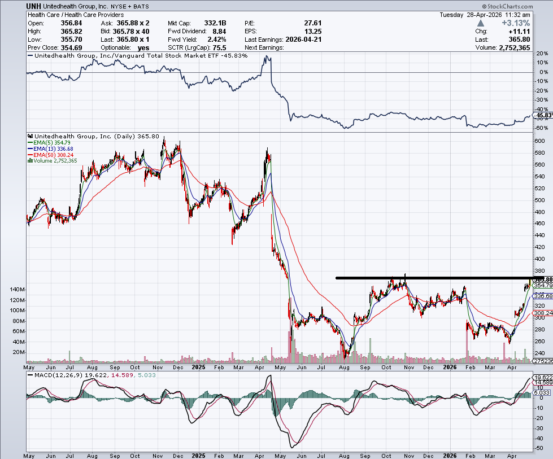Click the UNH ticker symbol in the header

point(33,6)
